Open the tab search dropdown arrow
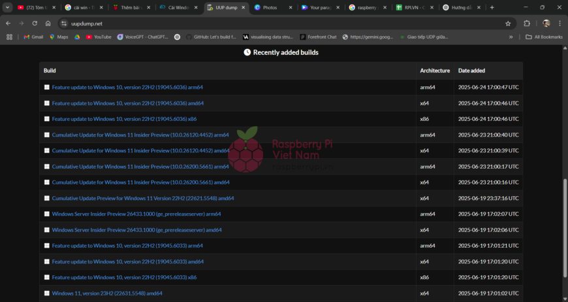Screen dimensions: 568x302 [x=7, y=7]
